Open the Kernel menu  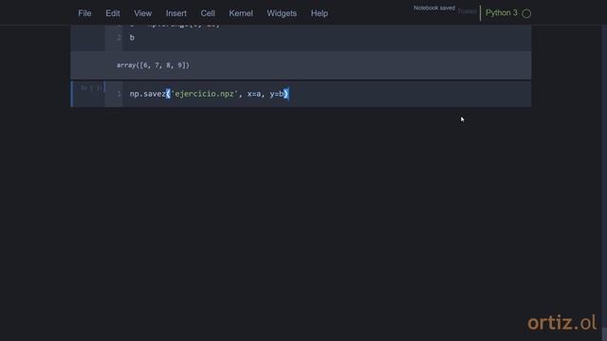(x=241, y=13)
